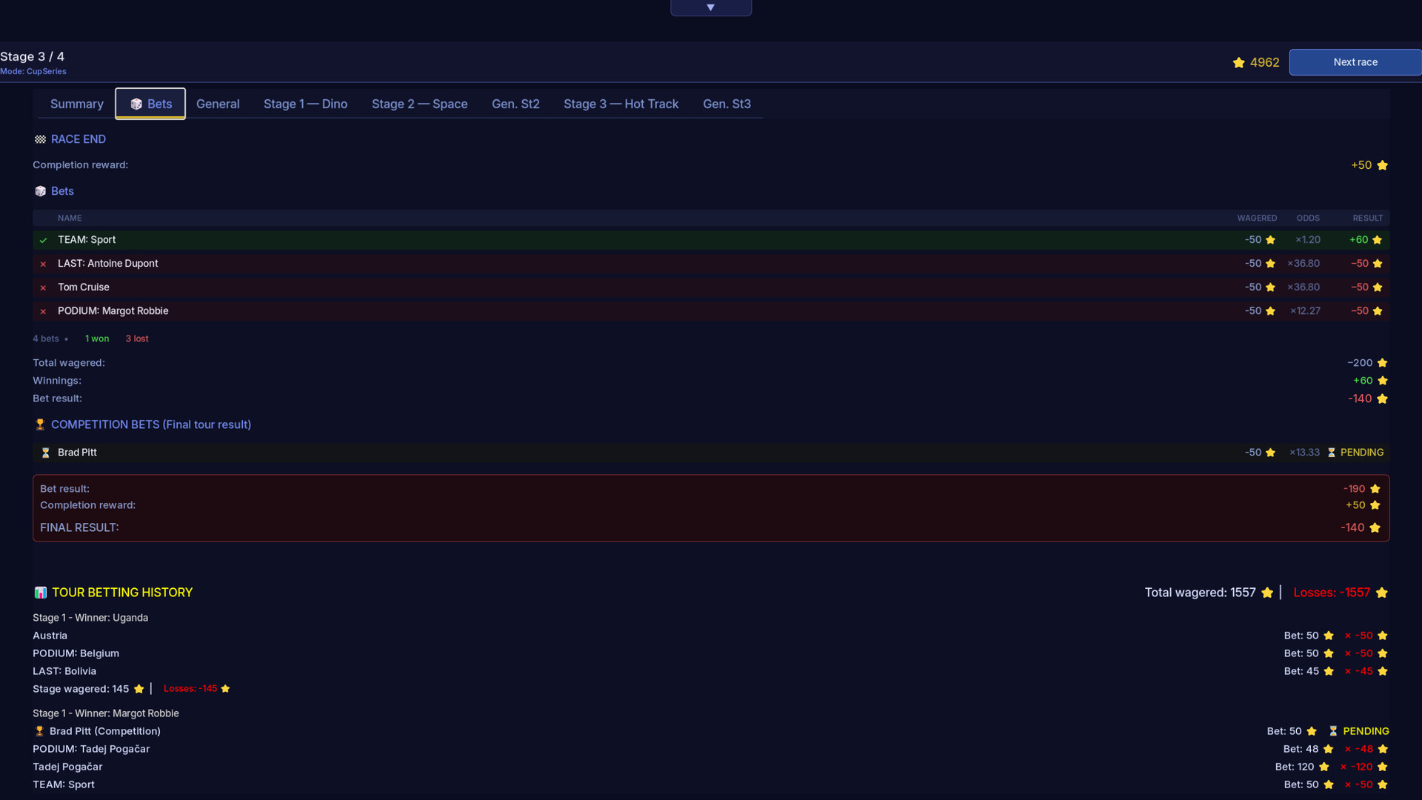The height and width of the screenshot is (800, 1422).
Task: Click star beside Completion reward +50 top
Action: coord(1382,165)
